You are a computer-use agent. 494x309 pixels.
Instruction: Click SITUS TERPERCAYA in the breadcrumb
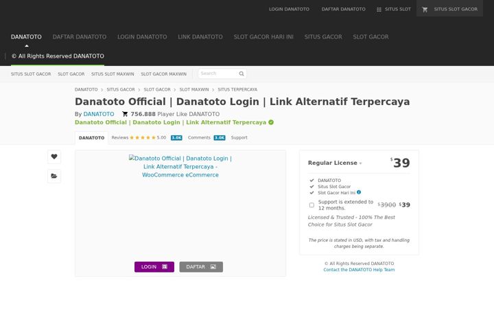coord(237,89)
